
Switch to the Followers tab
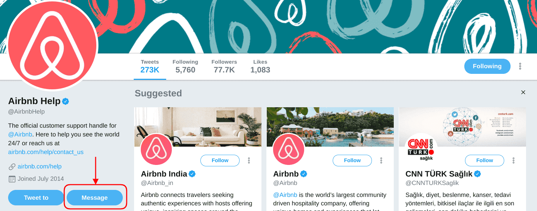[224, 66]
